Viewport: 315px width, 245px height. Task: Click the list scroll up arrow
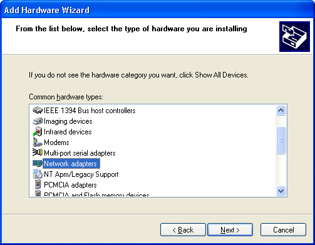click(281, 110)
